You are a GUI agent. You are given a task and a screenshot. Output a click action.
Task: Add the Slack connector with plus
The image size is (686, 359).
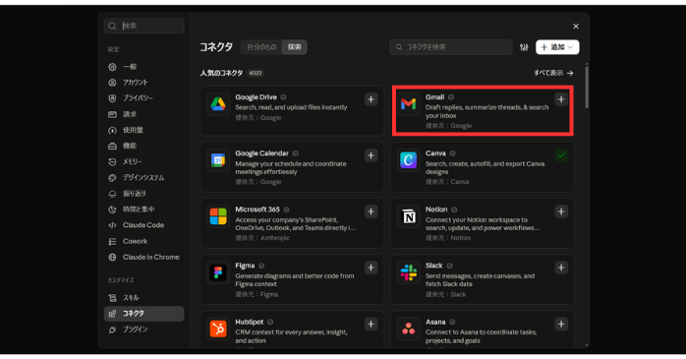[561, 268]
